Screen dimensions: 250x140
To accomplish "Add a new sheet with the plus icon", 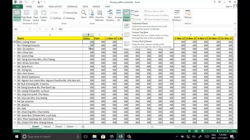I will tap(83, 127).
